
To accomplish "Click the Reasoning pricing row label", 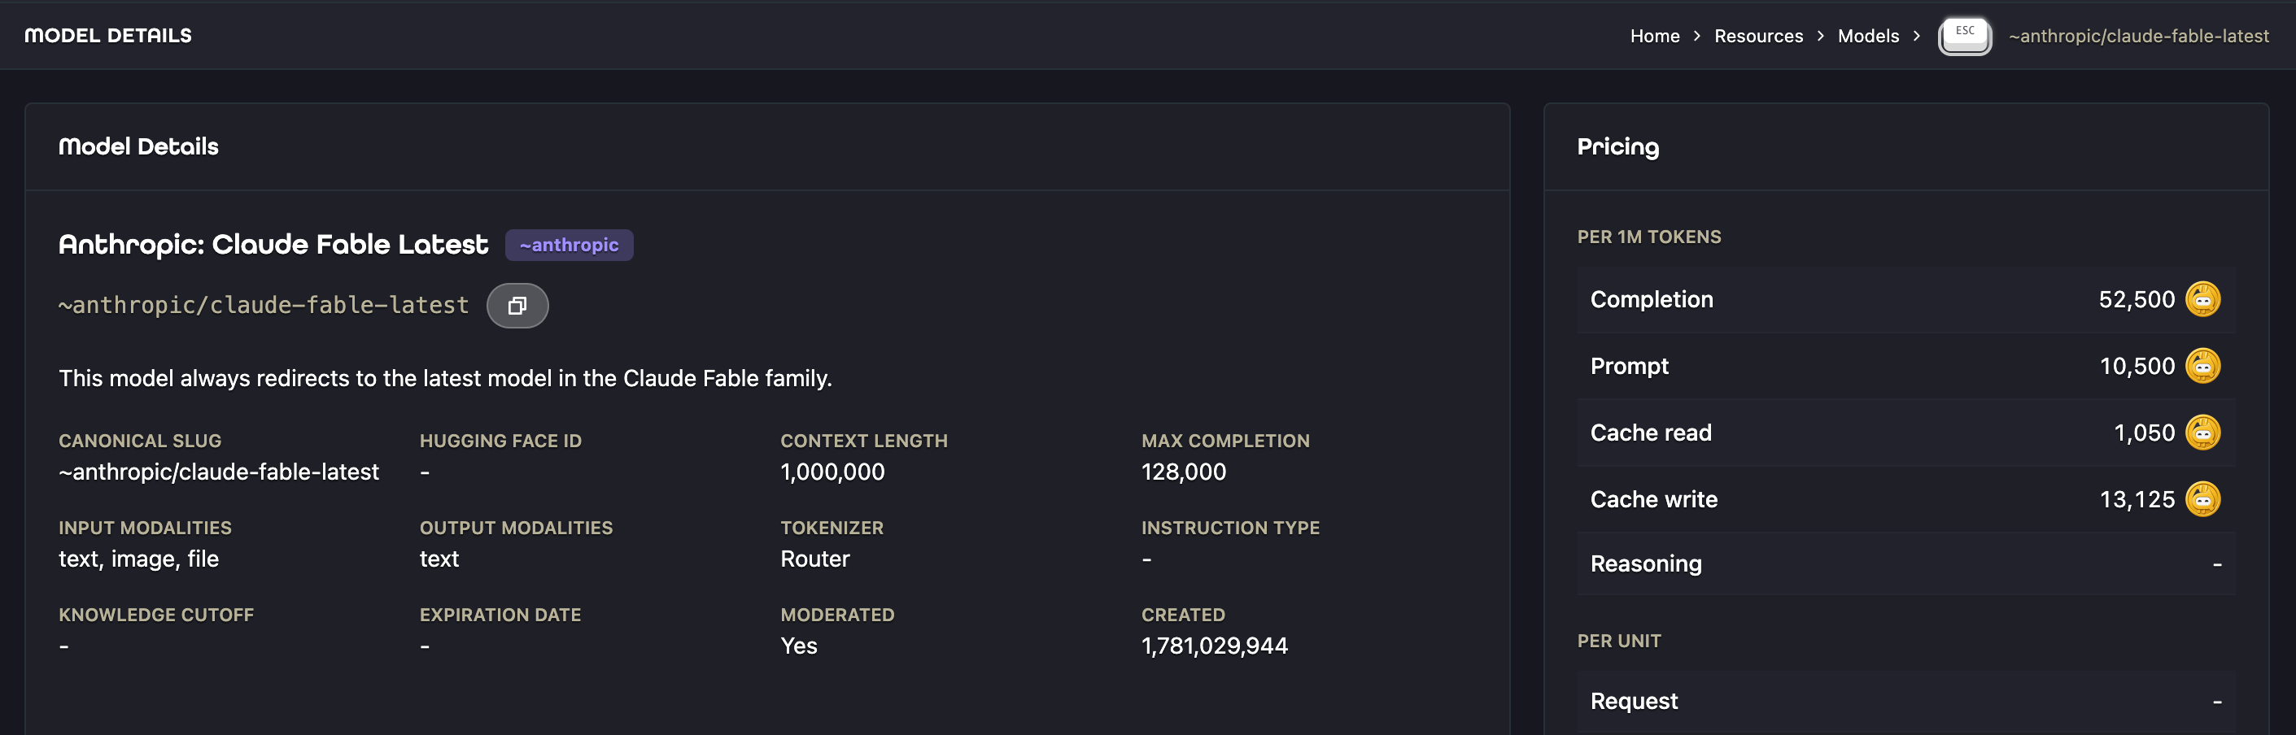I will click(1645, 565).
